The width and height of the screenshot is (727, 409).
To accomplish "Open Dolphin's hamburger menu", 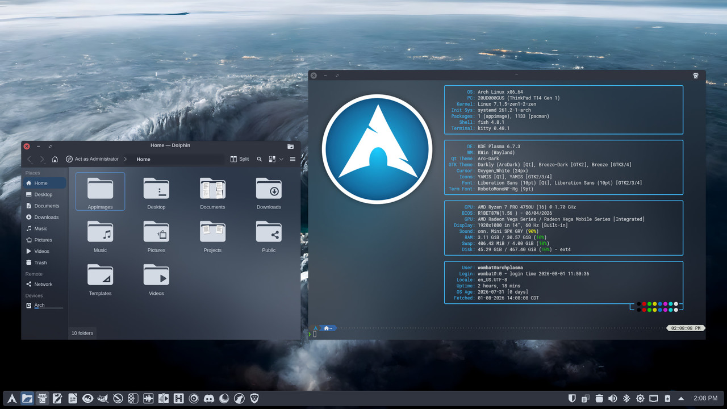I will tap(293, 159).
